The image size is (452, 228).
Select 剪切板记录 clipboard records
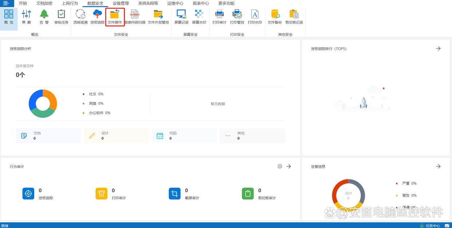coord(294,17)
